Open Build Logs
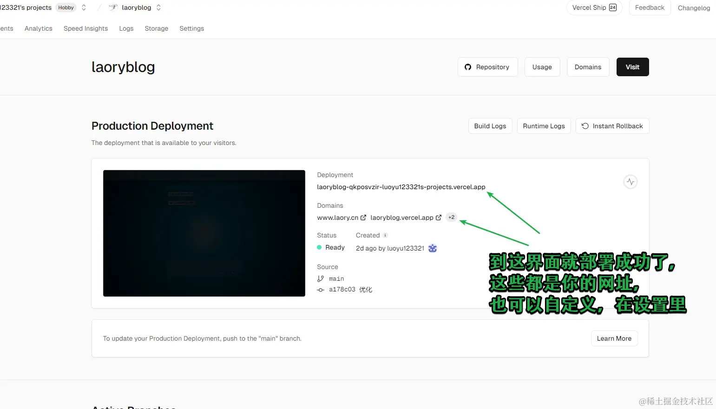The width and height of the screenshot is (716, 409). (490, 126)
